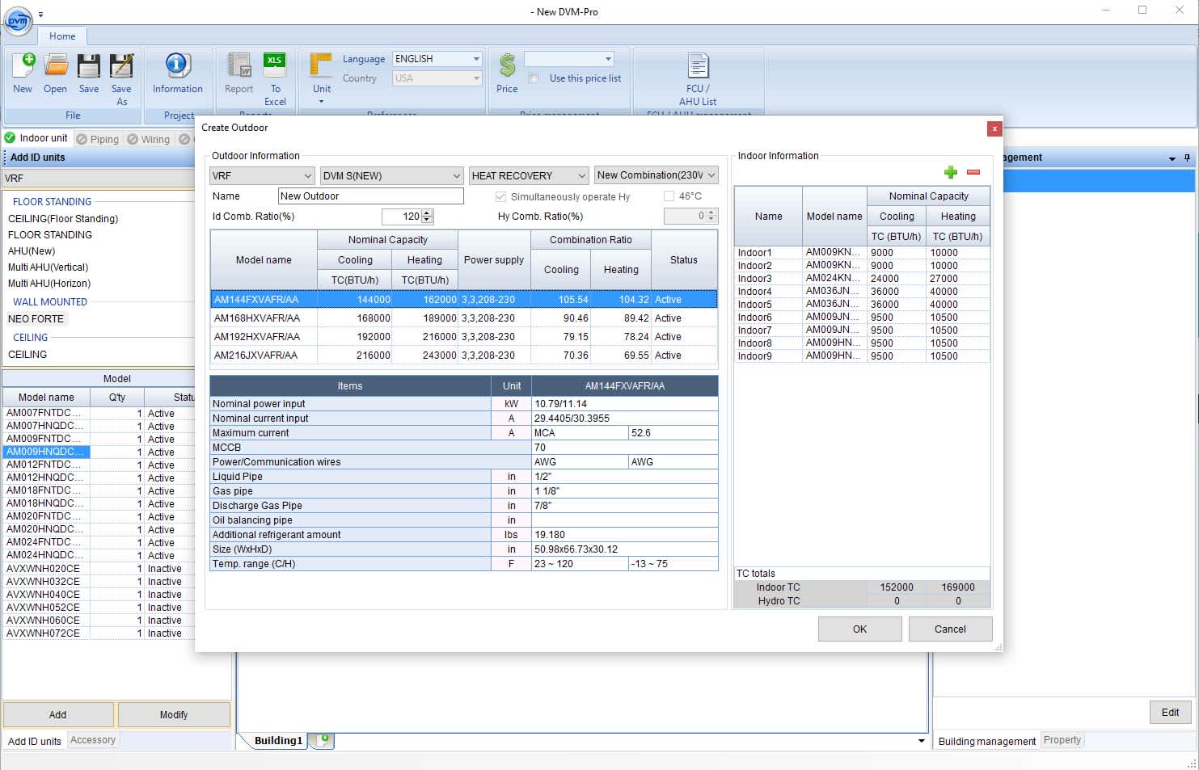Increase Id Comb. Ratio with the up stepper
This screenshot has width=1199, height=770.
tap(428, 212)
